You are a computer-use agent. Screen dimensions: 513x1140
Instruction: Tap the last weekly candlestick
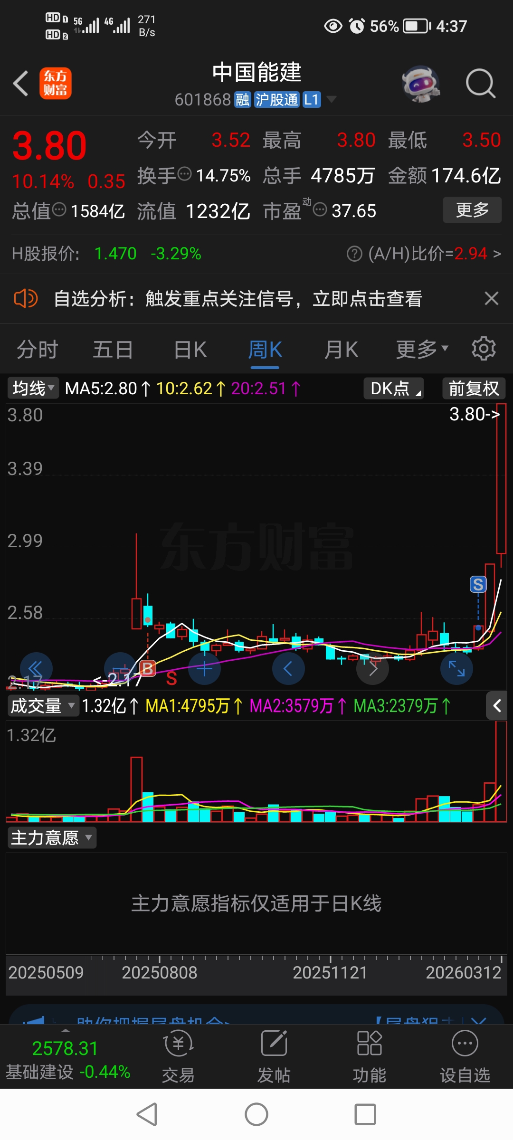(x=501, y=485)
